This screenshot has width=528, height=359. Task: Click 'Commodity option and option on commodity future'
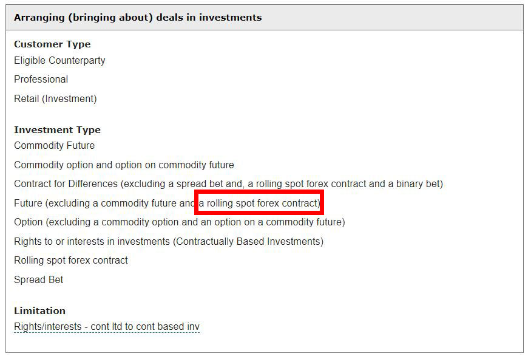(124, 165)
